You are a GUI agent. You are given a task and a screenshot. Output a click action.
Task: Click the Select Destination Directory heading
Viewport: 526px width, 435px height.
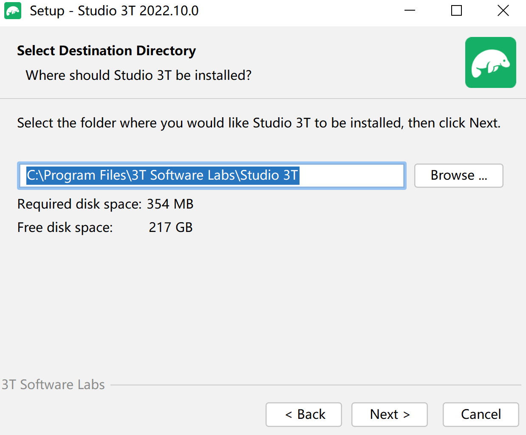pyautogui.click(x=106, y=51)
